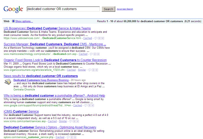Promote the Optoro result with arrow icon
Image resolution: width=203 pixels, height=139 pixels.
click(x=71, y=137)
